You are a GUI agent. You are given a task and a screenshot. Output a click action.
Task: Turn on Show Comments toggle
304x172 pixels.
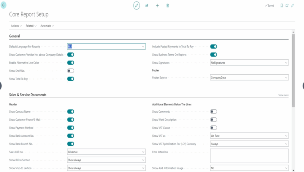coord(213,112)
